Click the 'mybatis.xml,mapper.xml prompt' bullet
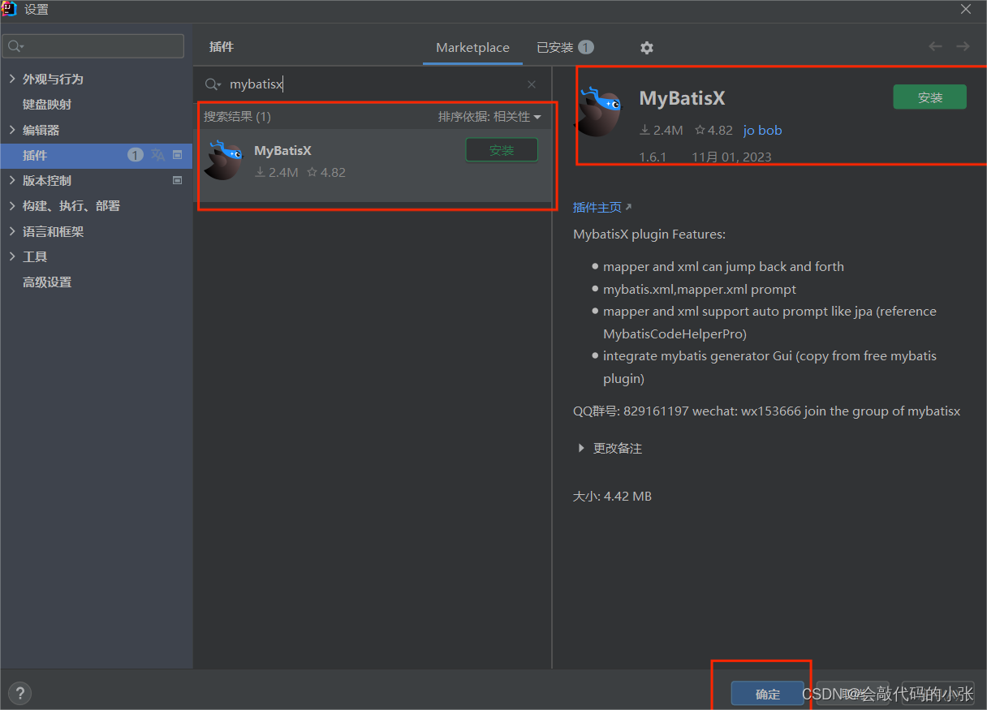The image size is (987, 710). (x=700, y=289)
